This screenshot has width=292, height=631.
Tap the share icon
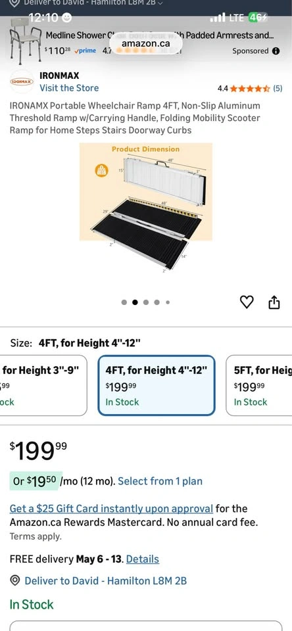pos(274,302)
